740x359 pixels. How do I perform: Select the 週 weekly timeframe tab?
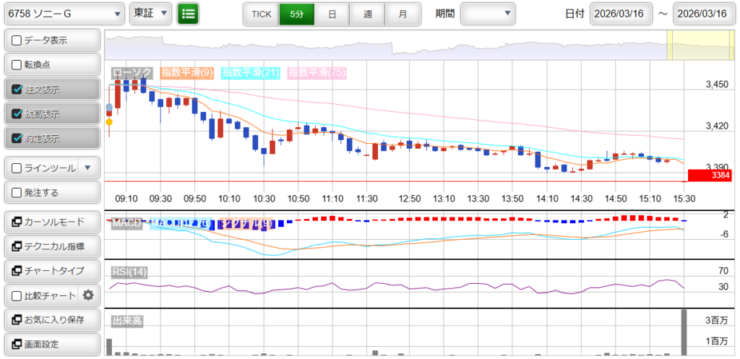coord(367,14)
